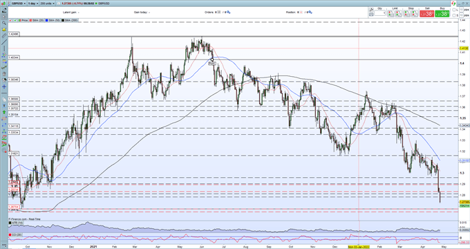Click the pips field next to L checkbox
This screenshot has width=470, height=249.
tap(461, 10)
